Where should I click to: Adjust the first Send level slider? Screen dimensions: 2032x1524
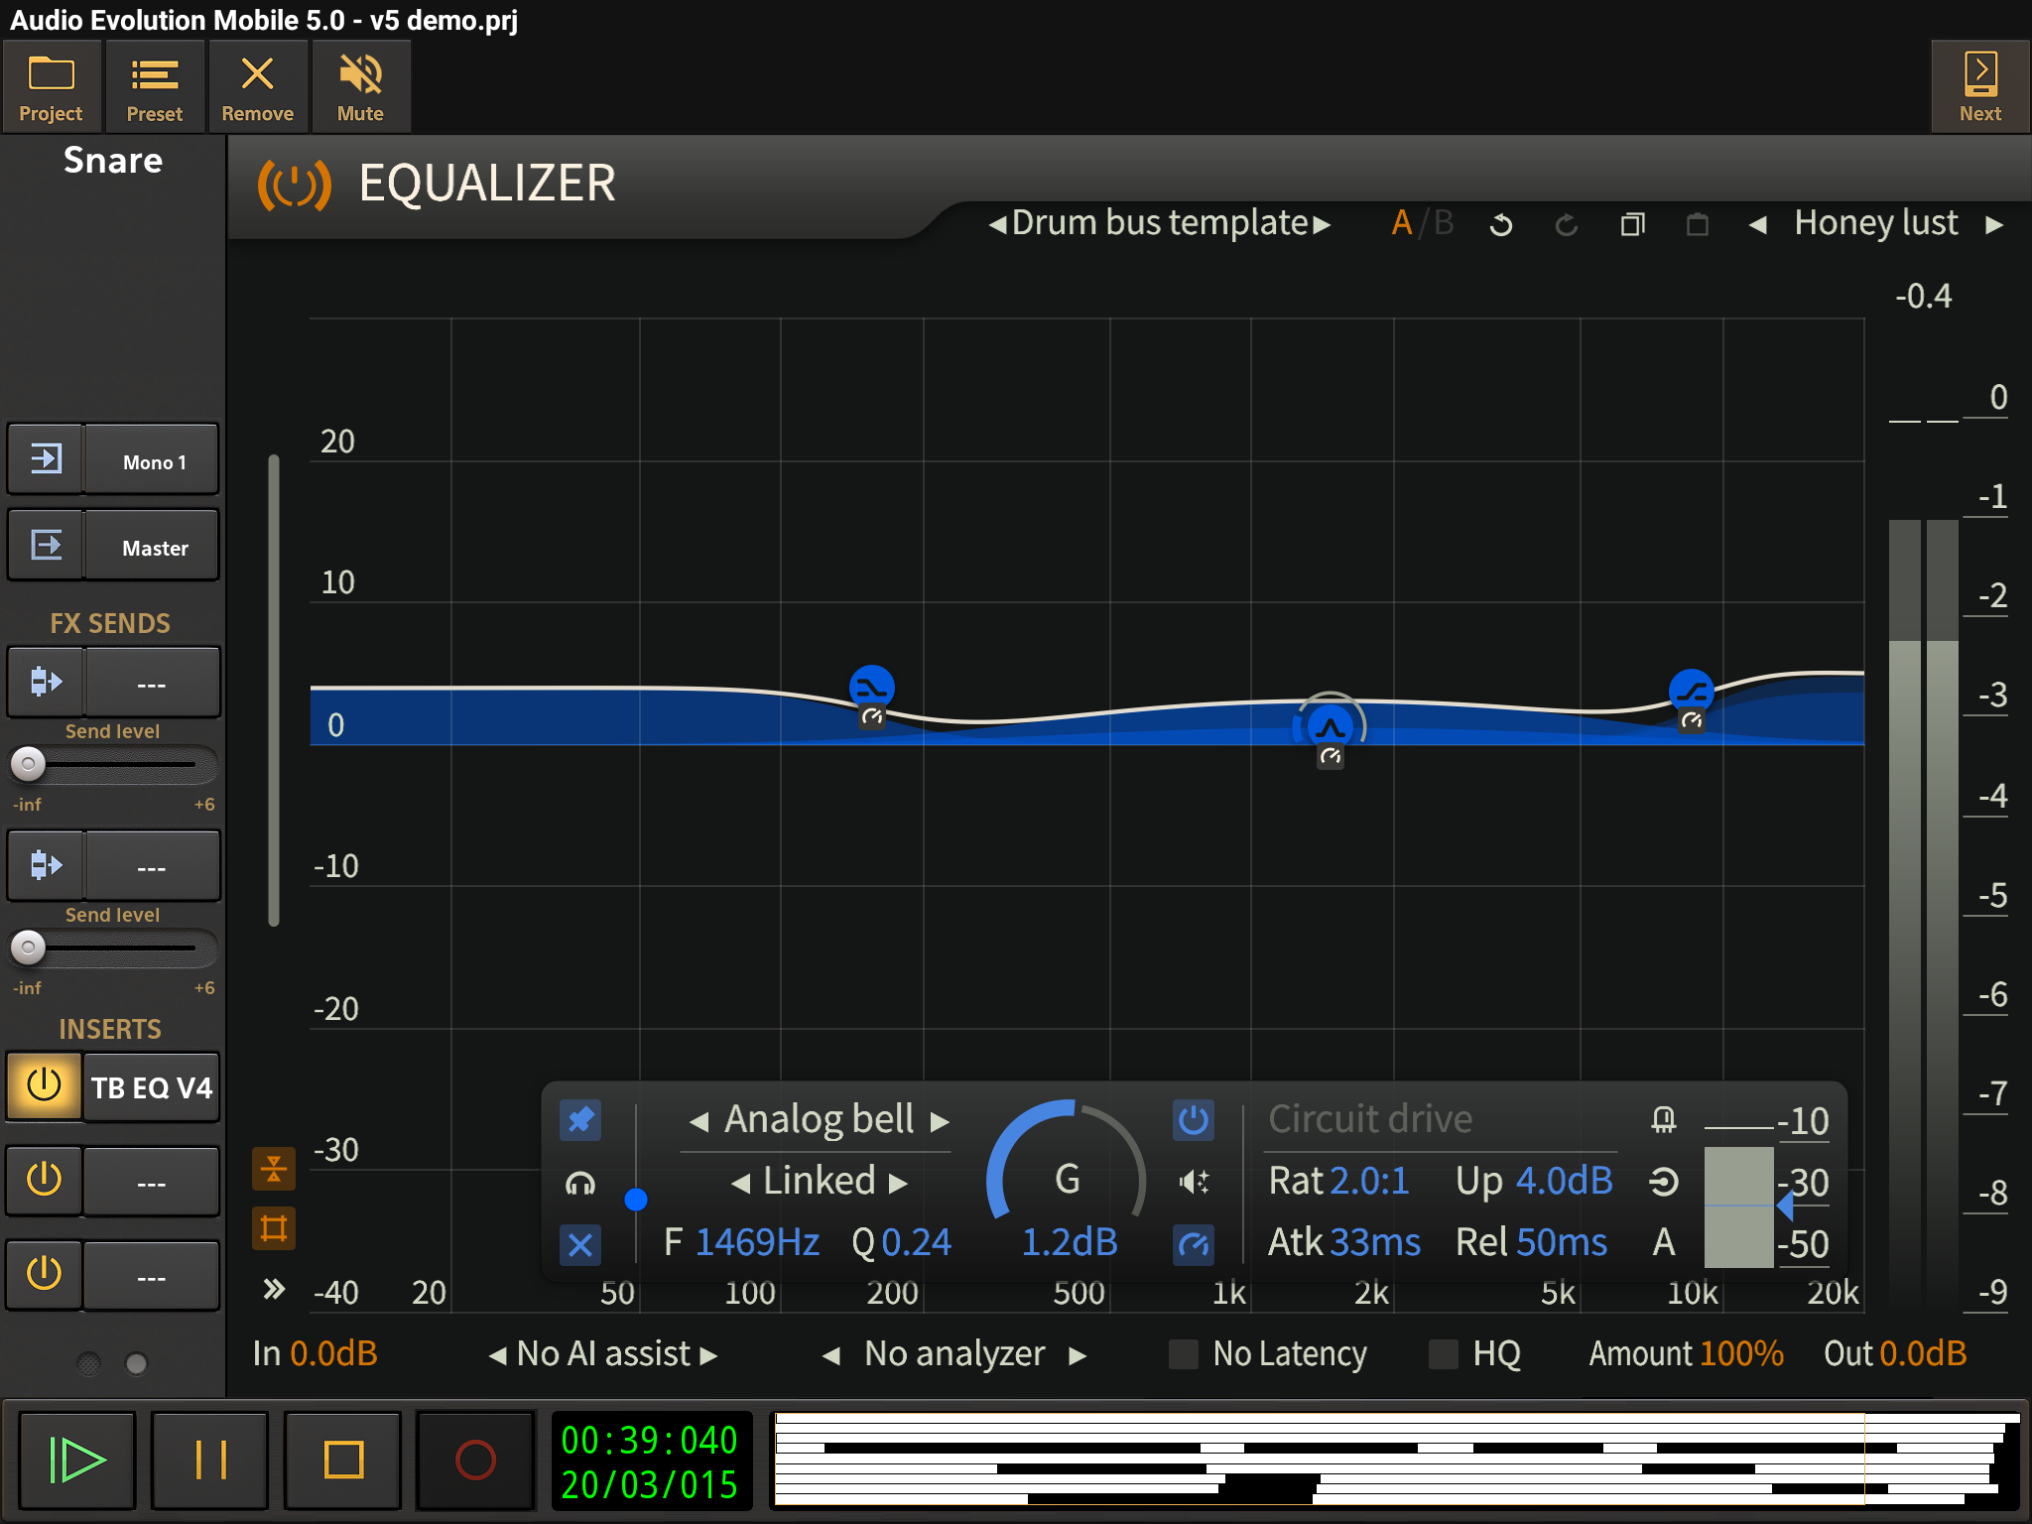112,764
